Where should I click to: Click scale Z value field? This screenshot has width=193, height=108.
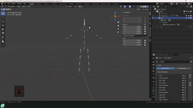click(x=132, y=45)
